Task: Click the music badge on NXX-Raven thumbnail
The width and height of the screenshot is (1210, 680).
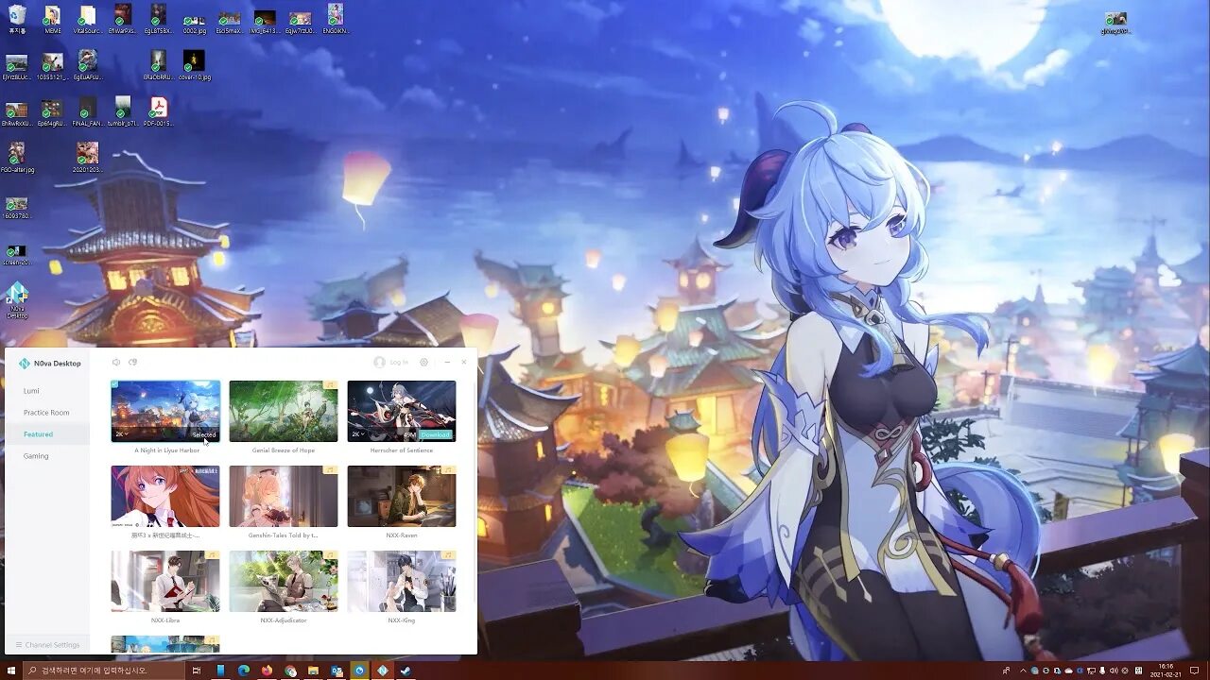Action: (449, 470)
